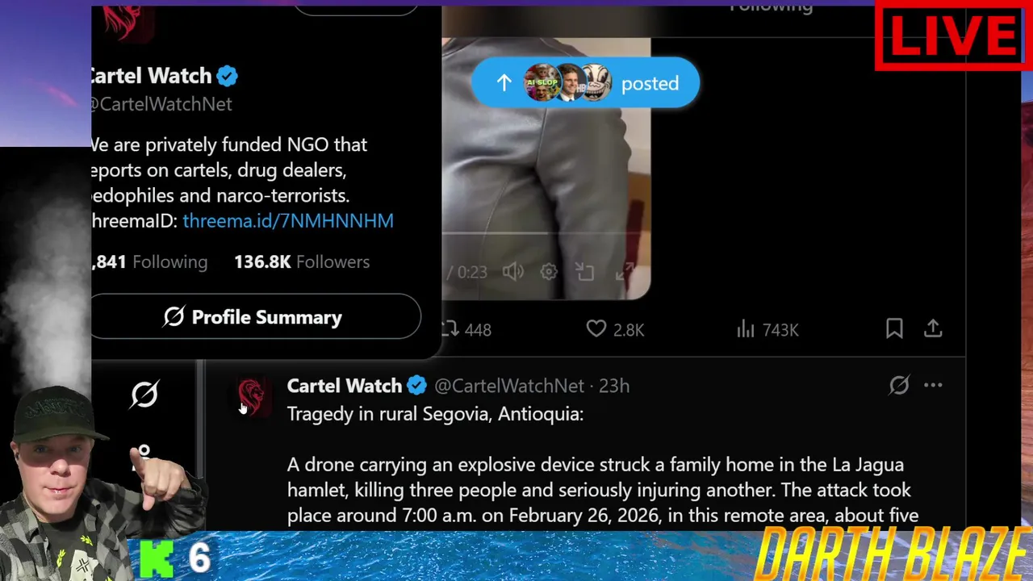View the Following count list

(x=149, y=261)
